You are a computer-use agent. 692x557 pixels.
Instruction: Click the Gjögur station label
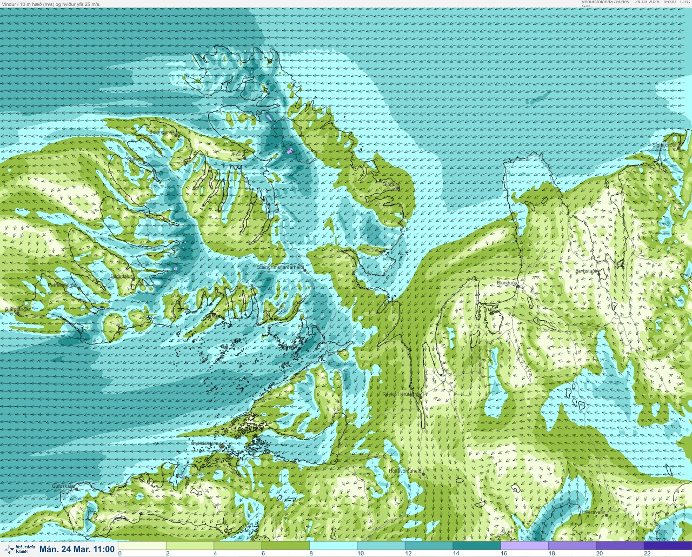tap(390, 184)
